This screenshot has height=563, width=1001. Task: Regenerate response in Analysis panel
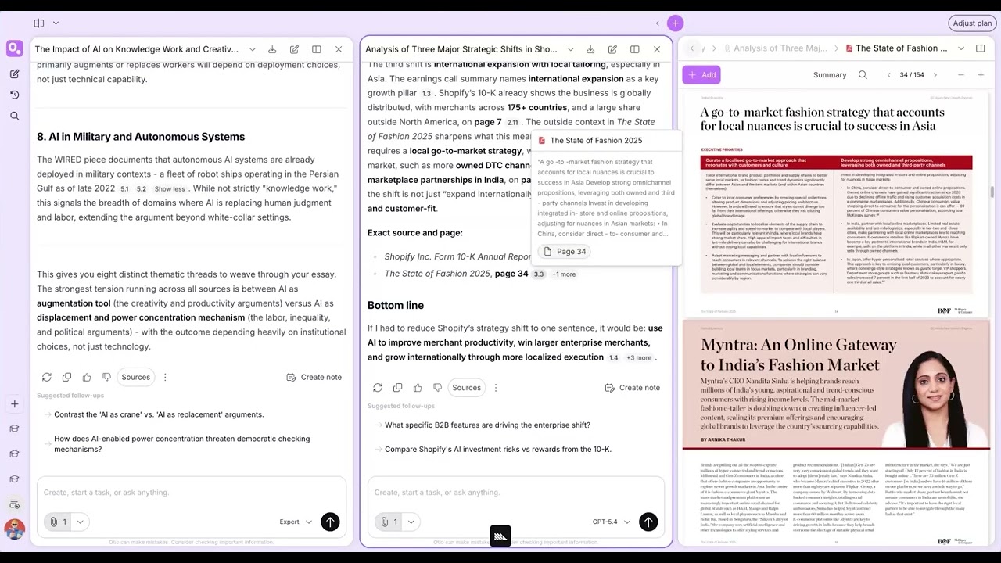(x=378, y=388)
